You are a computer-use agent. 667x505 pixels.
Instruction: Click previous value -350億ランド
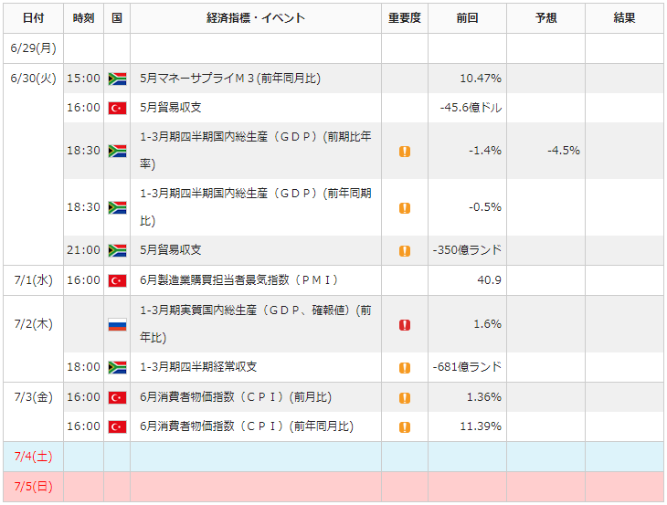coord(467,250)
